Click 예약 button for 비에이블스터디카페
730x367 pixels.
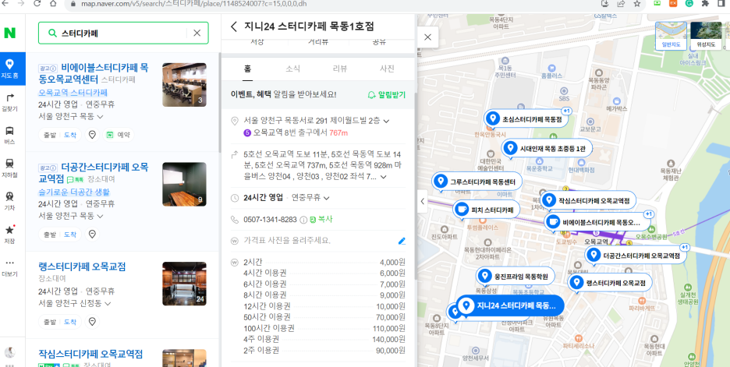pyautogui.click(x=119, y=135)
